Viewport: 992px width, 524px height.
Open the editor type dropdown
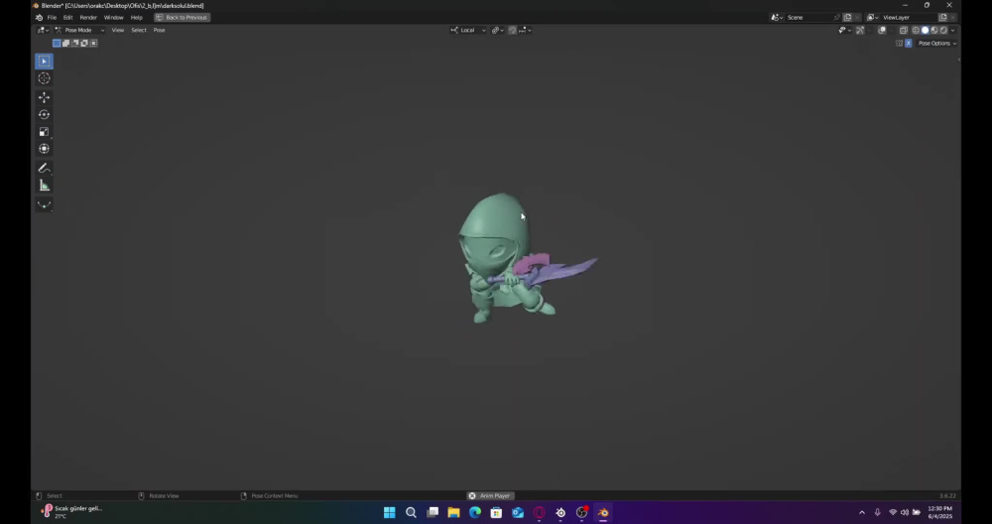point(42,30)
